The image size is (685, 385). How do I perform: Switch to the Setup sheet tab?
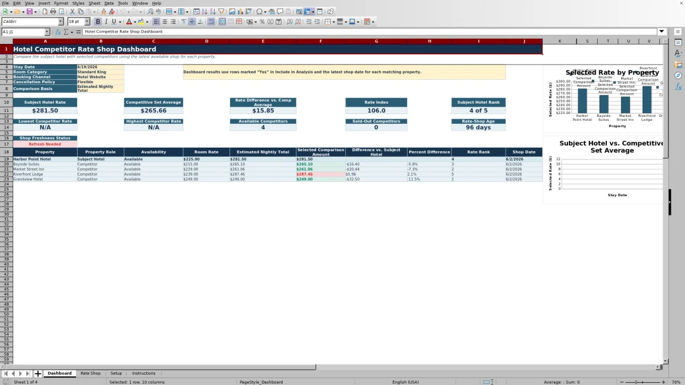[x=116, y=374]
